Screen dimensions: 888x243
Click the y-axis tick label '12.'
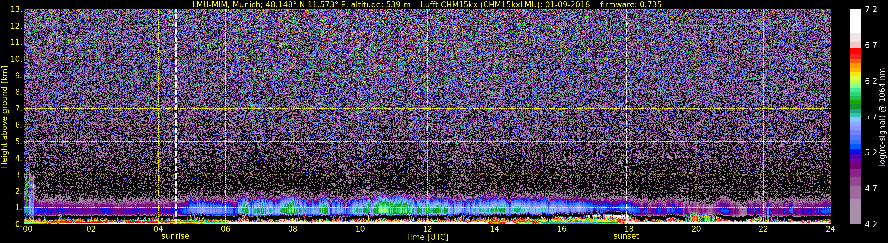tap(17, 26)
